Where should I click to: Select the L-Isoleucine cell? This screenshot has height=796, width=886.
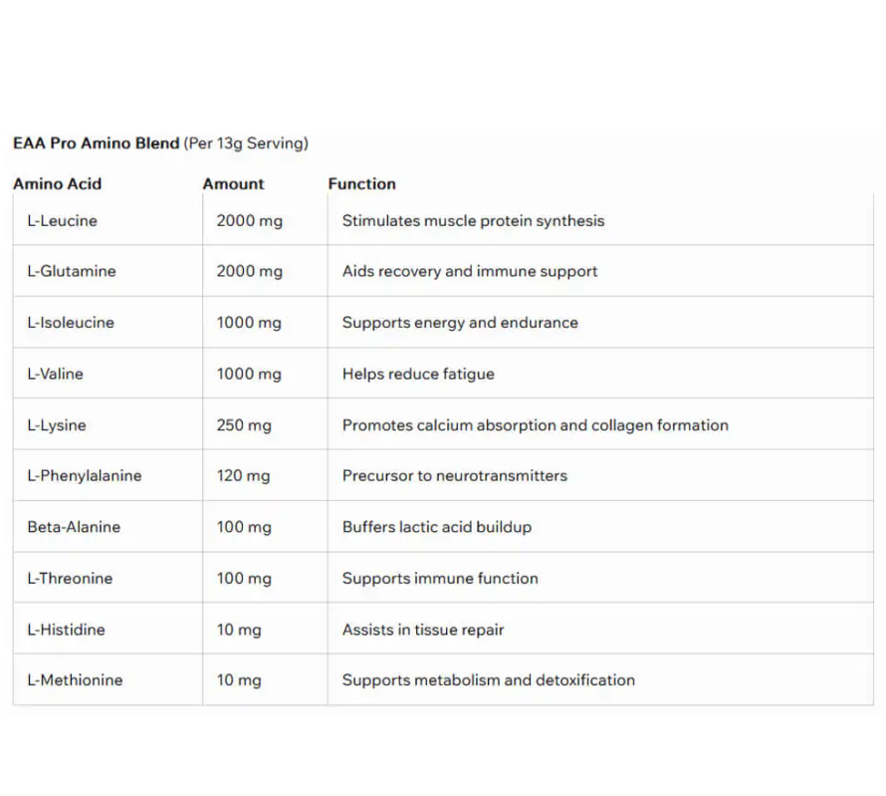70,323
